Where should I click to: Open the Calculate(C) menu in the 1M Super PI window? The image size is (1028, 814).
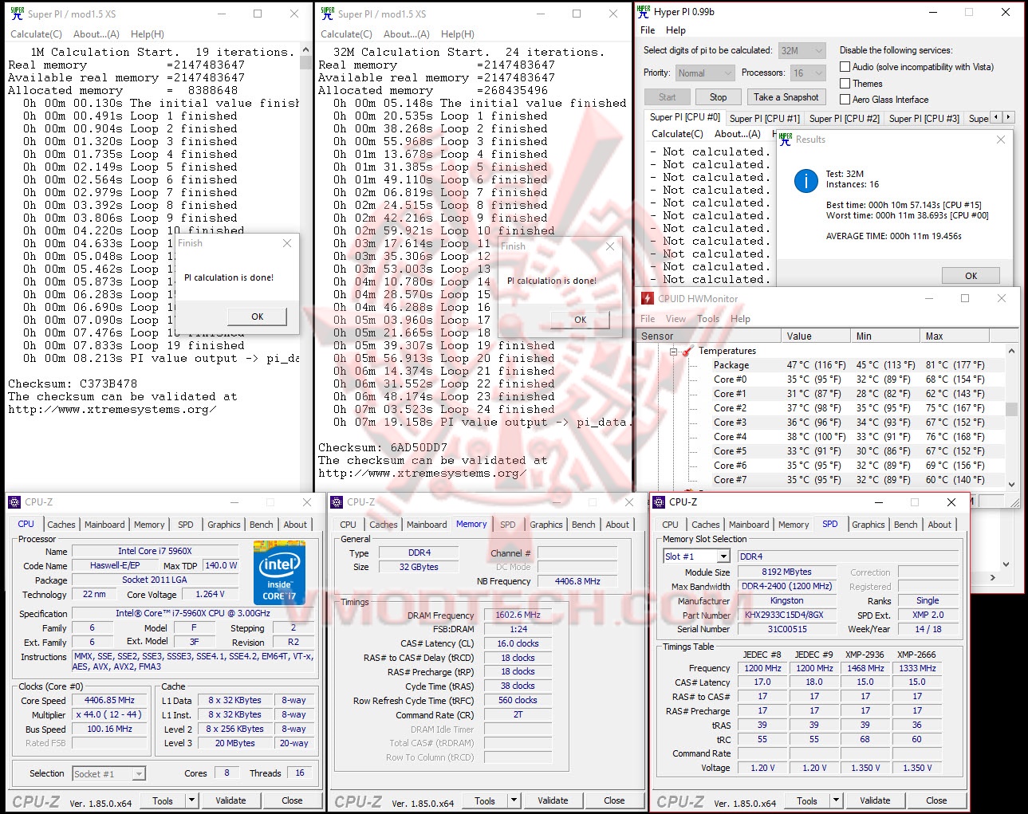[36, 34]
